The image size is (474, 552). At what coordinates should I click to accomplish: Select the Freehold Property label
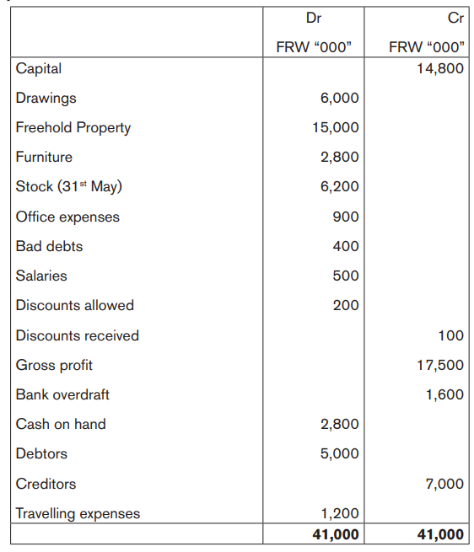pyautogui.click(x=73, y=128)
